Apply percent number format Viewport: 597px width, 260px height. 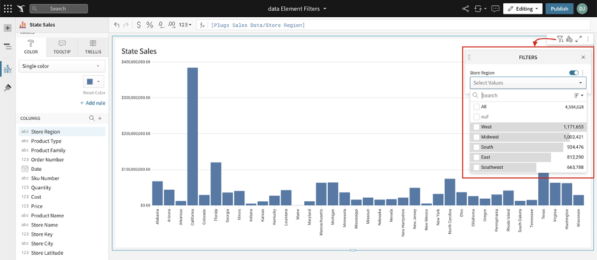(x=150, y=25)
